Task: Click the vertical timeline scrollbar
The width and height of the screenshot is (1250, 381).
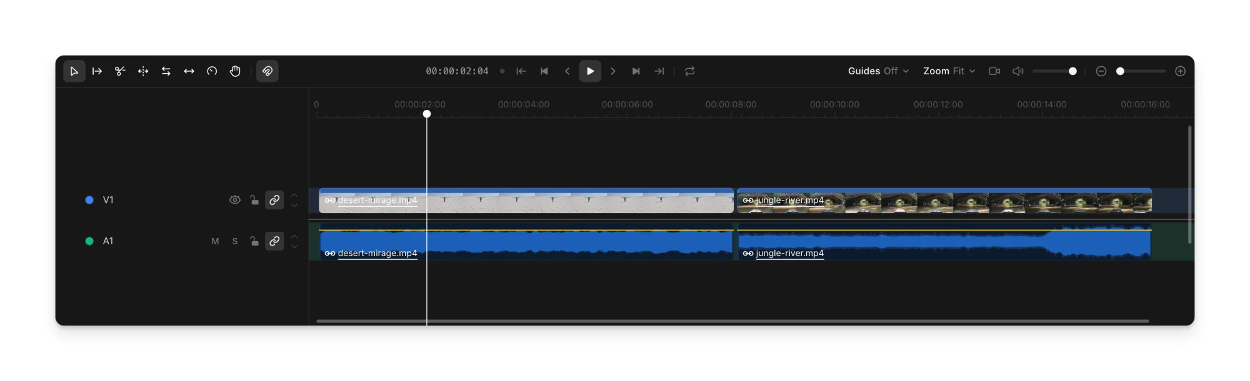Action: [x=1189, y=185]
